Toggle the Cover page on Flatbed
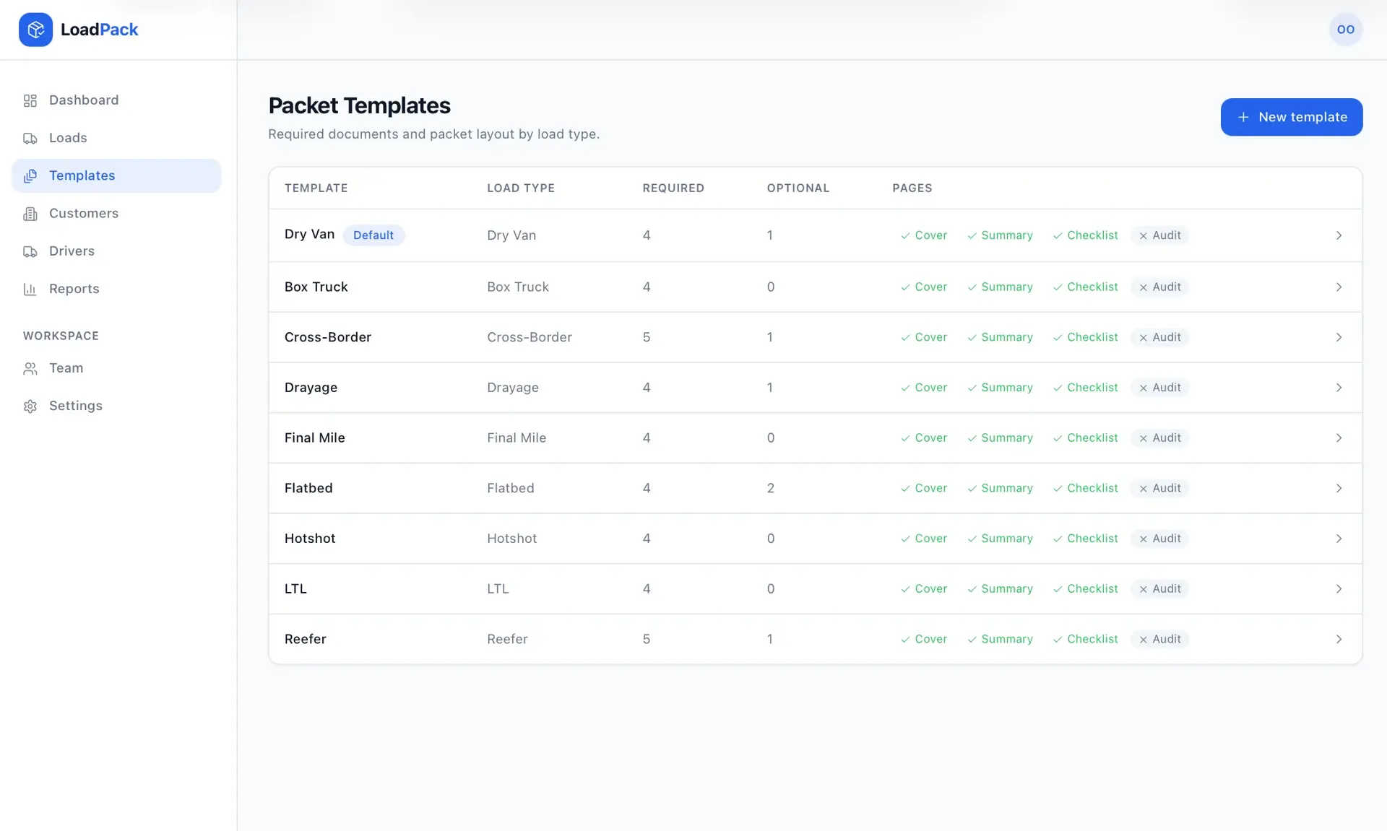Screen dimensions: 1387x831 point(923,488)
